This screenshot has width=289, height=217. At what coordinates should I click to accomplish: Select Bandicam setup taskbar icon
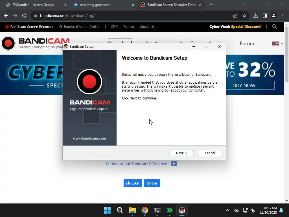(182, 210)
